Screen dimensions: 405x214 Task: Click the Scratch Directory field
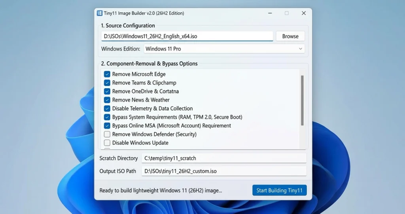224,158
